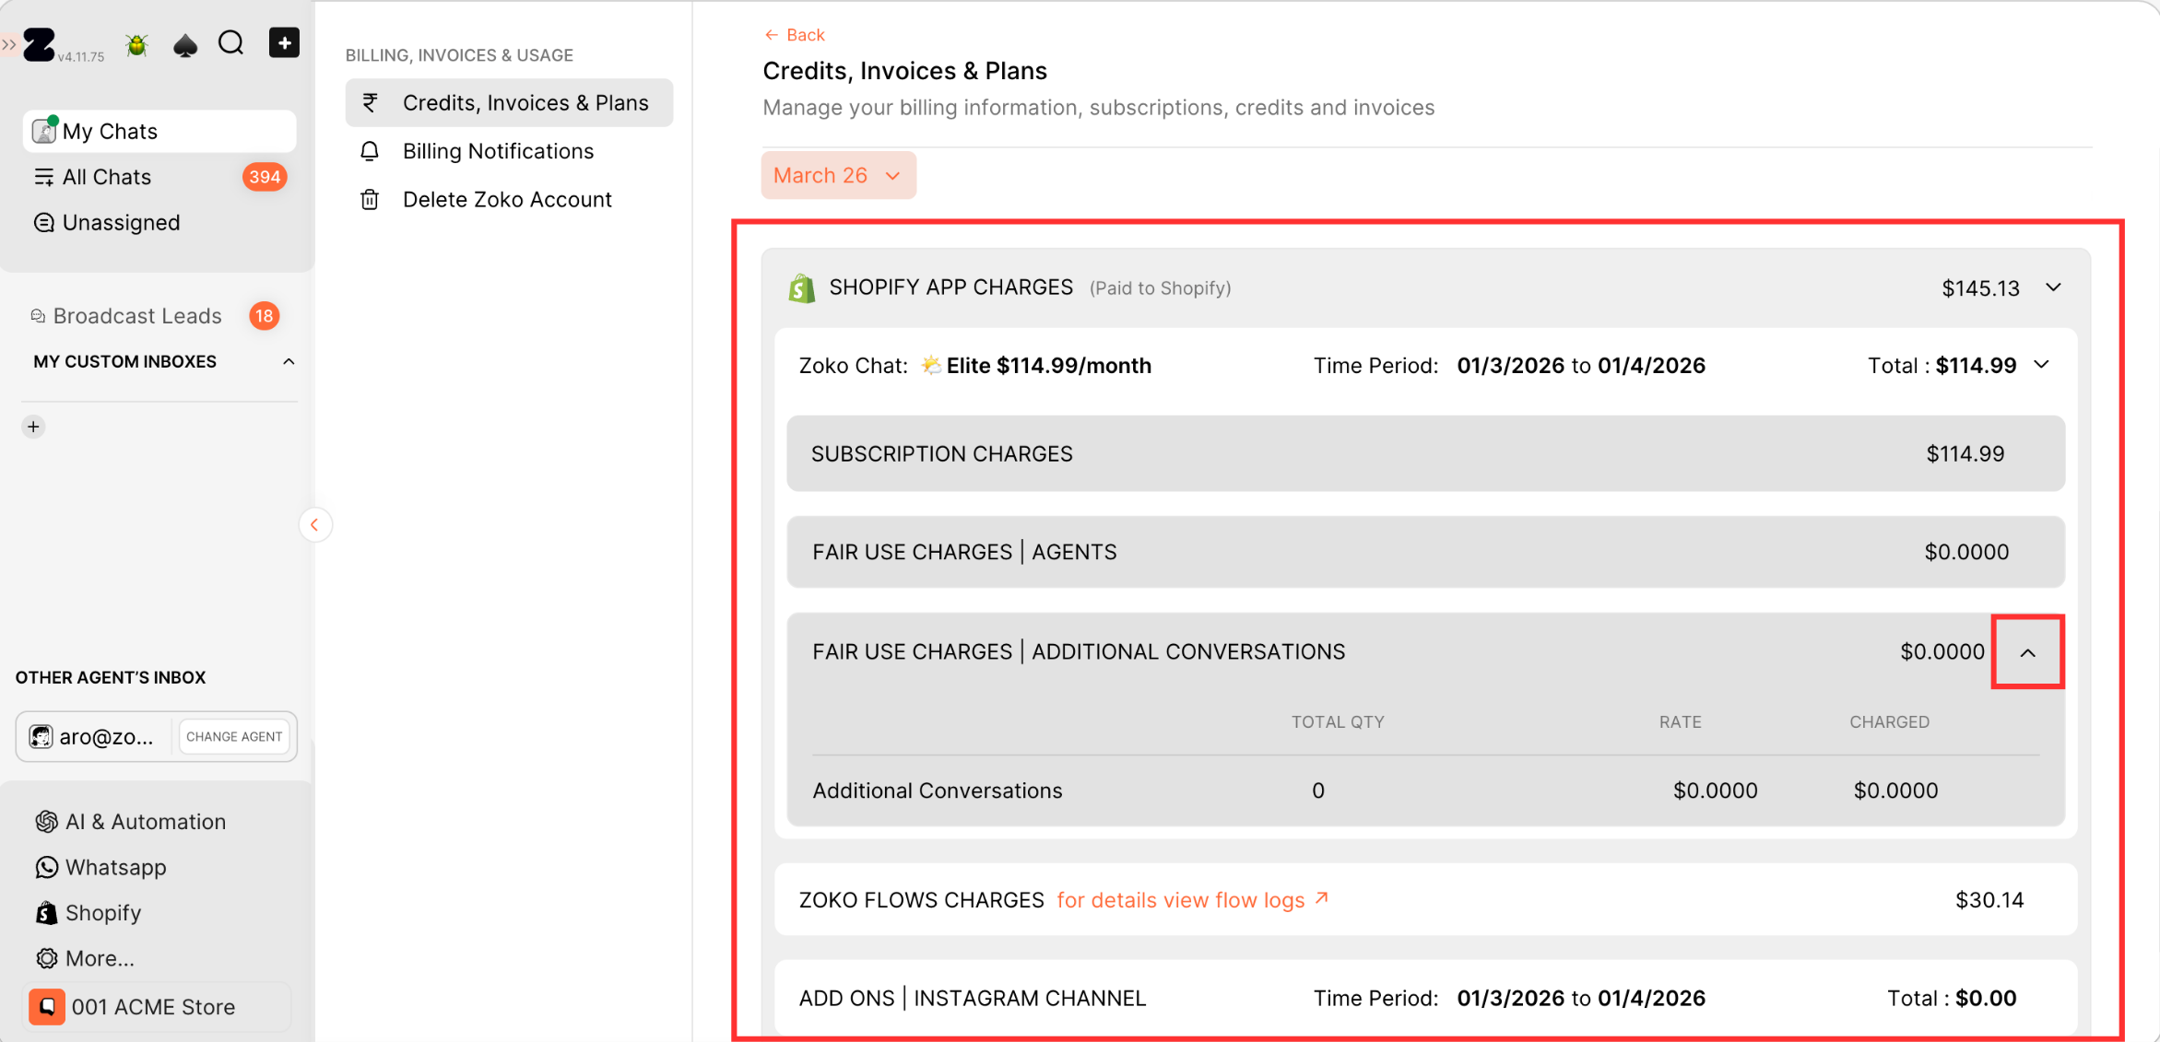Click the plus new chat icon
This screenshot has width=2160, height=1042.
(284, 43)
